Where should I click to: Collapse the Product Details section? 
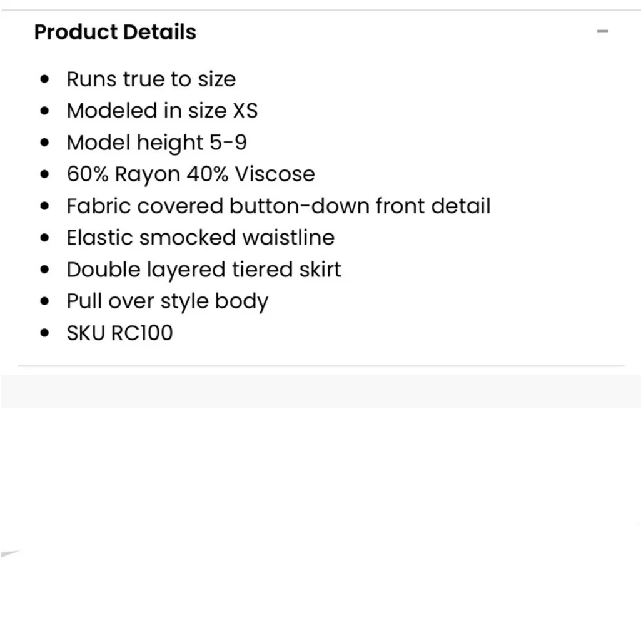(x=602, y=31)
